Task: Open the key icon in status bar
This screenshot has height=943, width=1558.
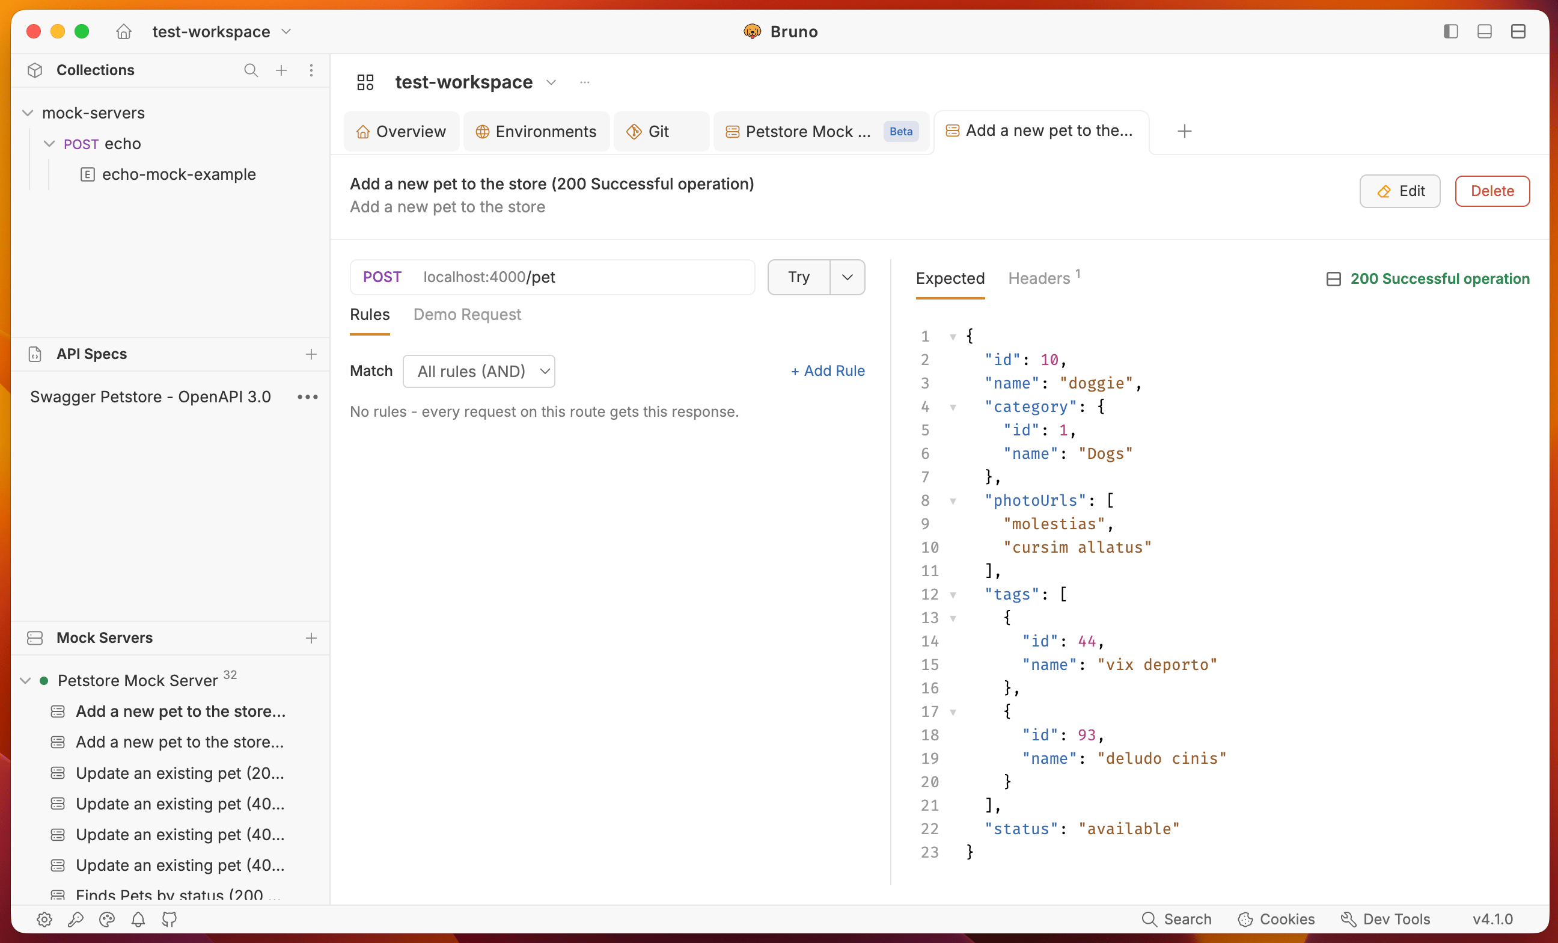Action: [x=75, y=920]
